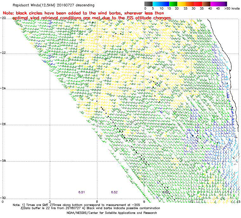Click the '-22' latitude axis label
The image size is (241, 218).
click(x=3, y=53)
